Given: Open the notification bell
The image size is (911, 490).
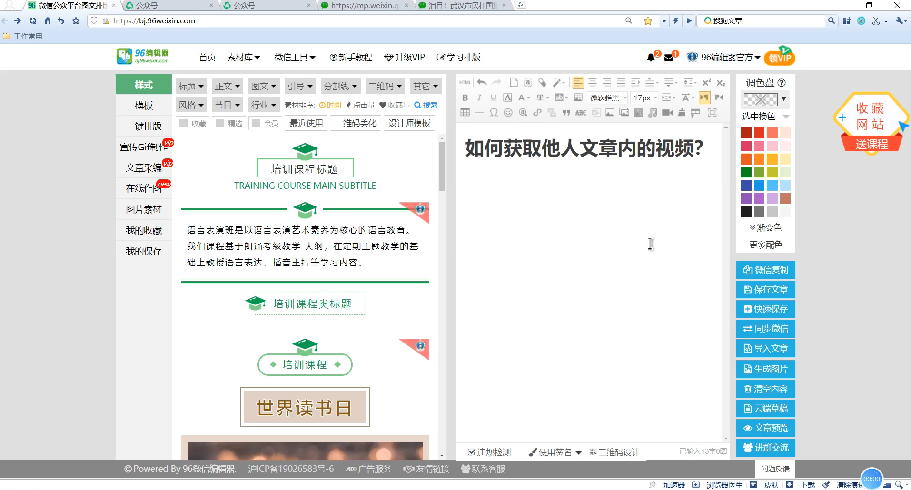Looking at the screenshot, I should (x=651, y=58).
